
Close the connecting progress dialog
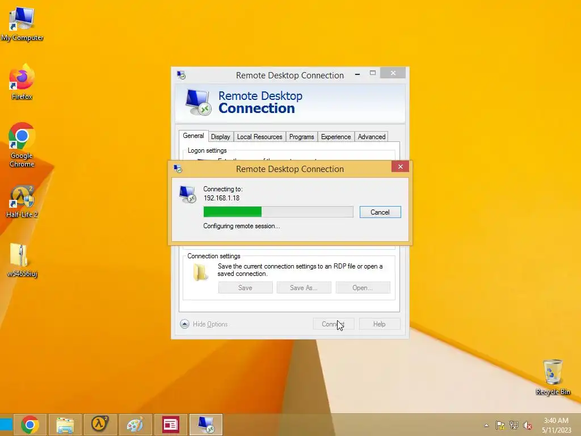400,167
